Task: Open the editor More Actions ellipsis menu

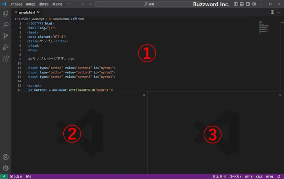Action: point(279,12)
